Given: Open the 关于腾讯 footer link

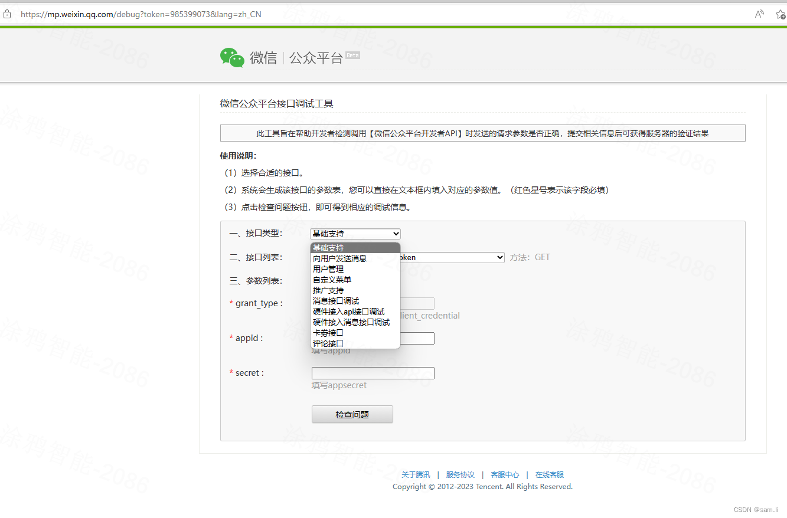Looking at the screenshot, I should [416, 474].
